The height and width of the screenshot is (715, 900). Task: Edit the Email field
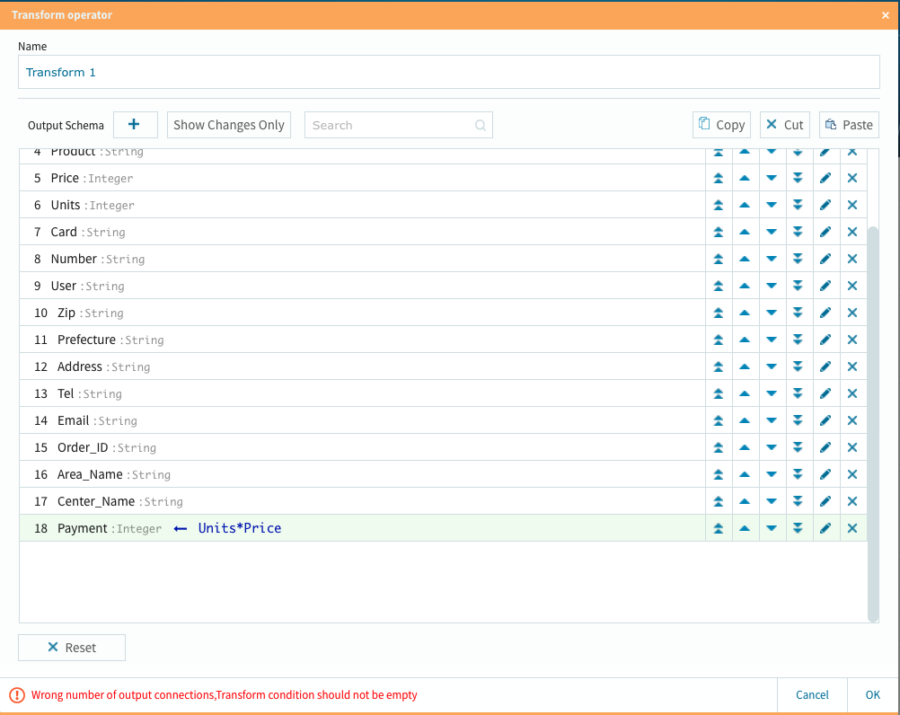[825, 420]
